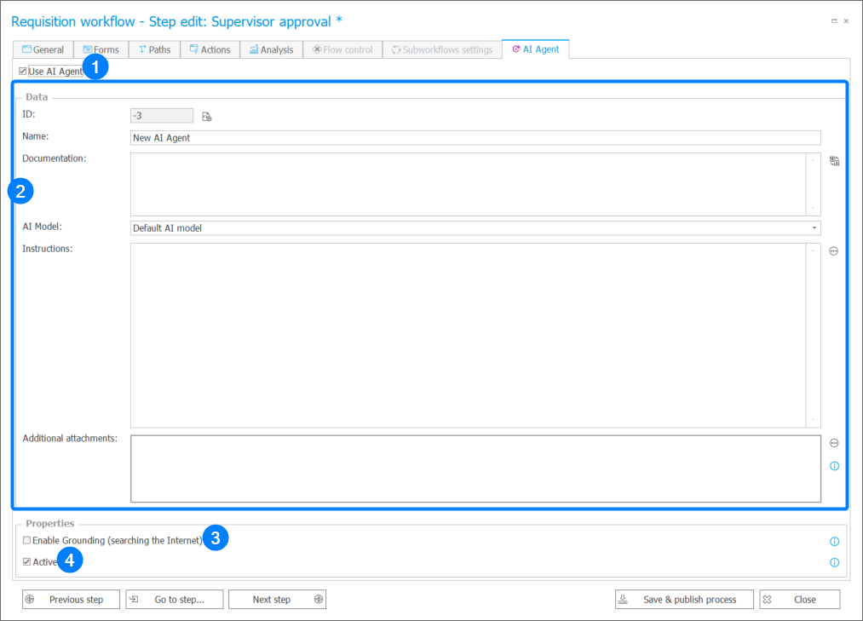Uncheck the Active checkbox

pos(26,561)
